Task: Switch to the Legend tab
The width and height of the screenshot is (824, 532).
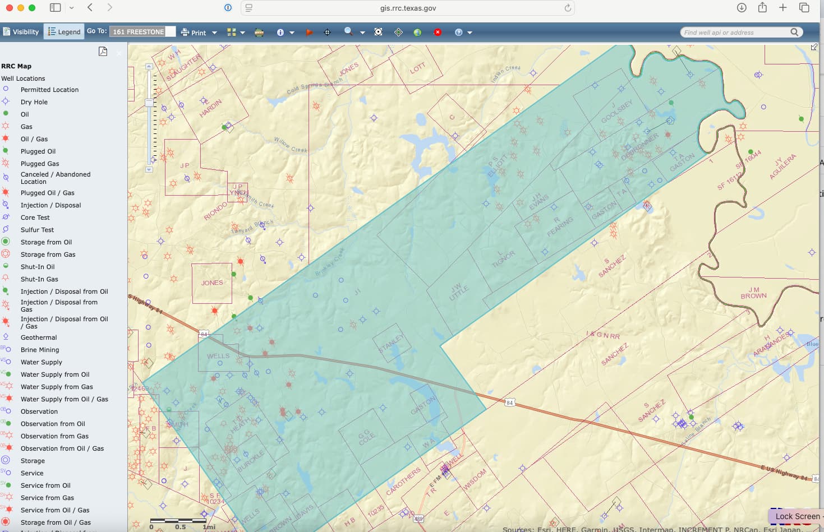Action: coord(64,32)
